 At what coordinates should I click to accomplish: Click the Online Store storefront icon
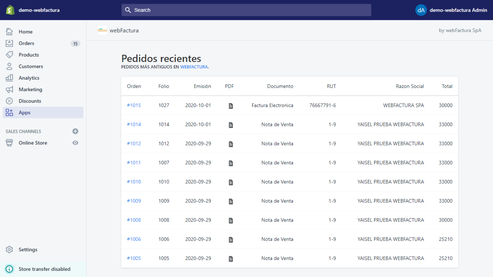click(x=10, y=143)
